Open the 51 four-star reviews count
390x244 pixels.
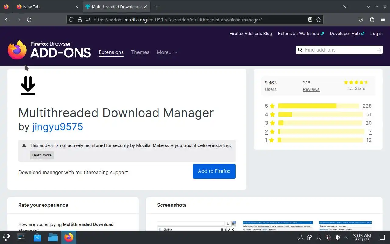(369, 114)
